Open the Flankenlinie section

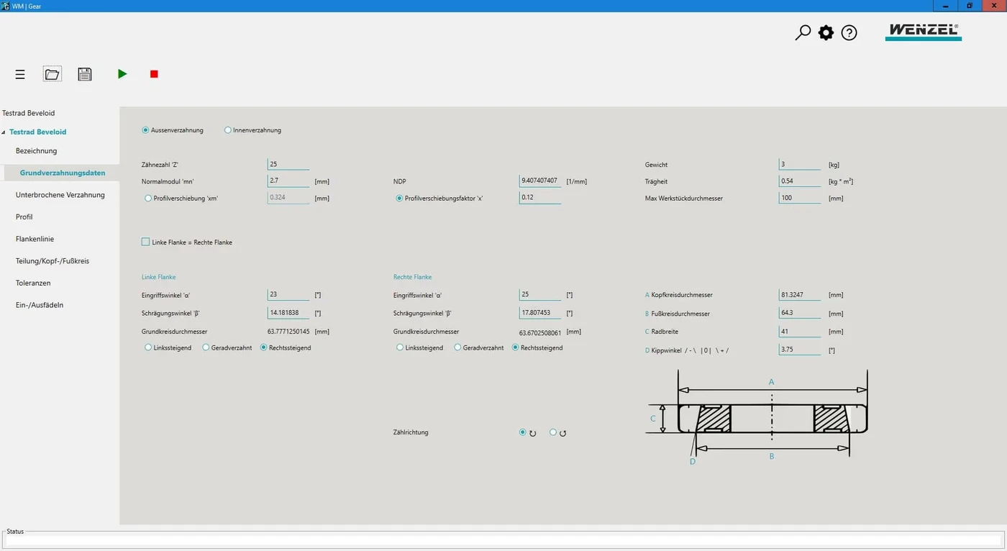pyautogui.click(x=35, y=239)
